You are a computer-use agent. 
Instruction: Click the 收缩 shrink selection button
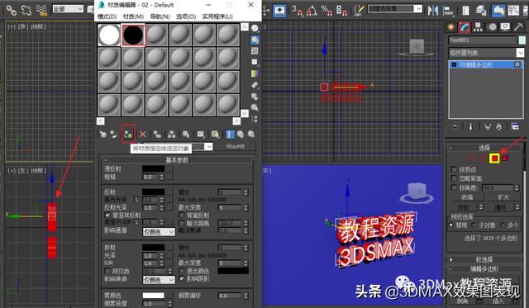tap(467, 197)
